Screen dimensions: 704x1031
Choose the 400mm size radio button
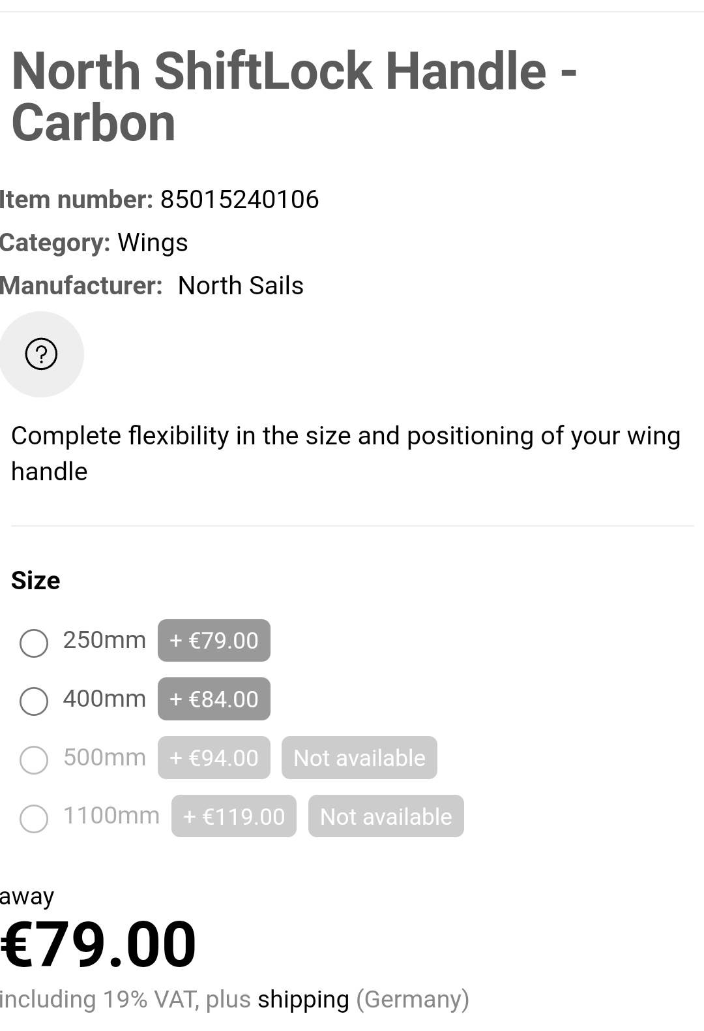click(34, 701)
